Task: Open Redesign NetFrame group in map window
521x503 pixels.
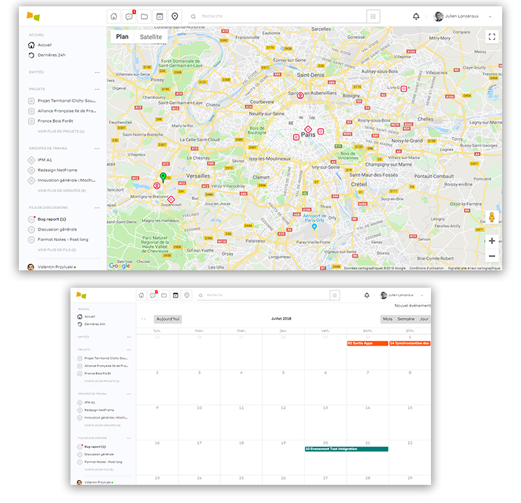Action: click(x=53, y=170)
